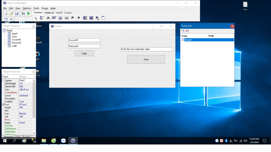Click the Password input field on Form1

pyautogui.click(x=84, y=46)
